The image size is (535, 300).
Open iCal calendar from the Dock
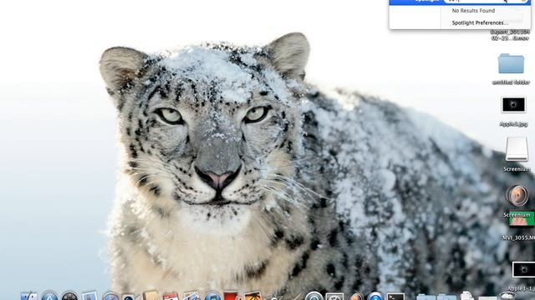point(171,297)
